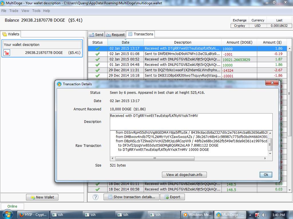Viewport: 293px width, 219px height.
Task: Sort by Amount ($) column header
Action: 272,42
